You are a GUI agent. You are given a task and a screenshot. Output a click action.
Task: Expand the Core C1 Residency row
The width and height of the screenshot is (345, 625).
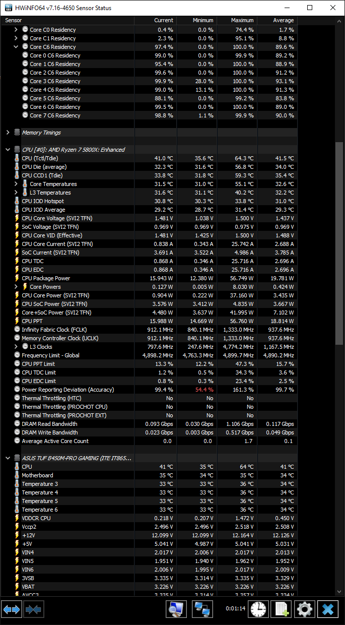click(x=17, y=38)
